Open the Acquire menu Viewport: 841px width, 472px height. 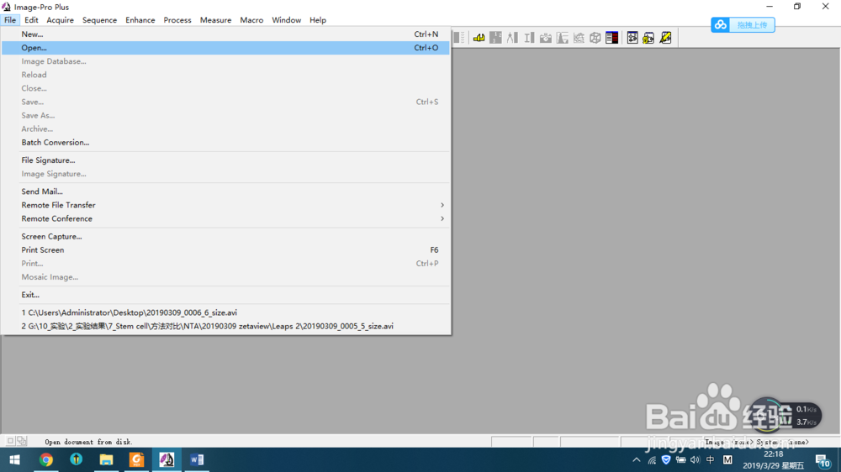[60, 20]
